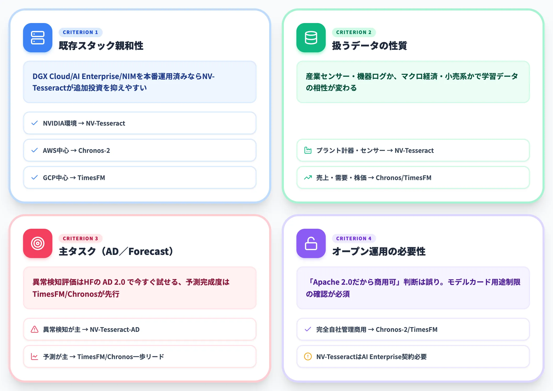The image size is (553, 391).
Task: Select the CRITERION 3 badge
Action: 81,238
